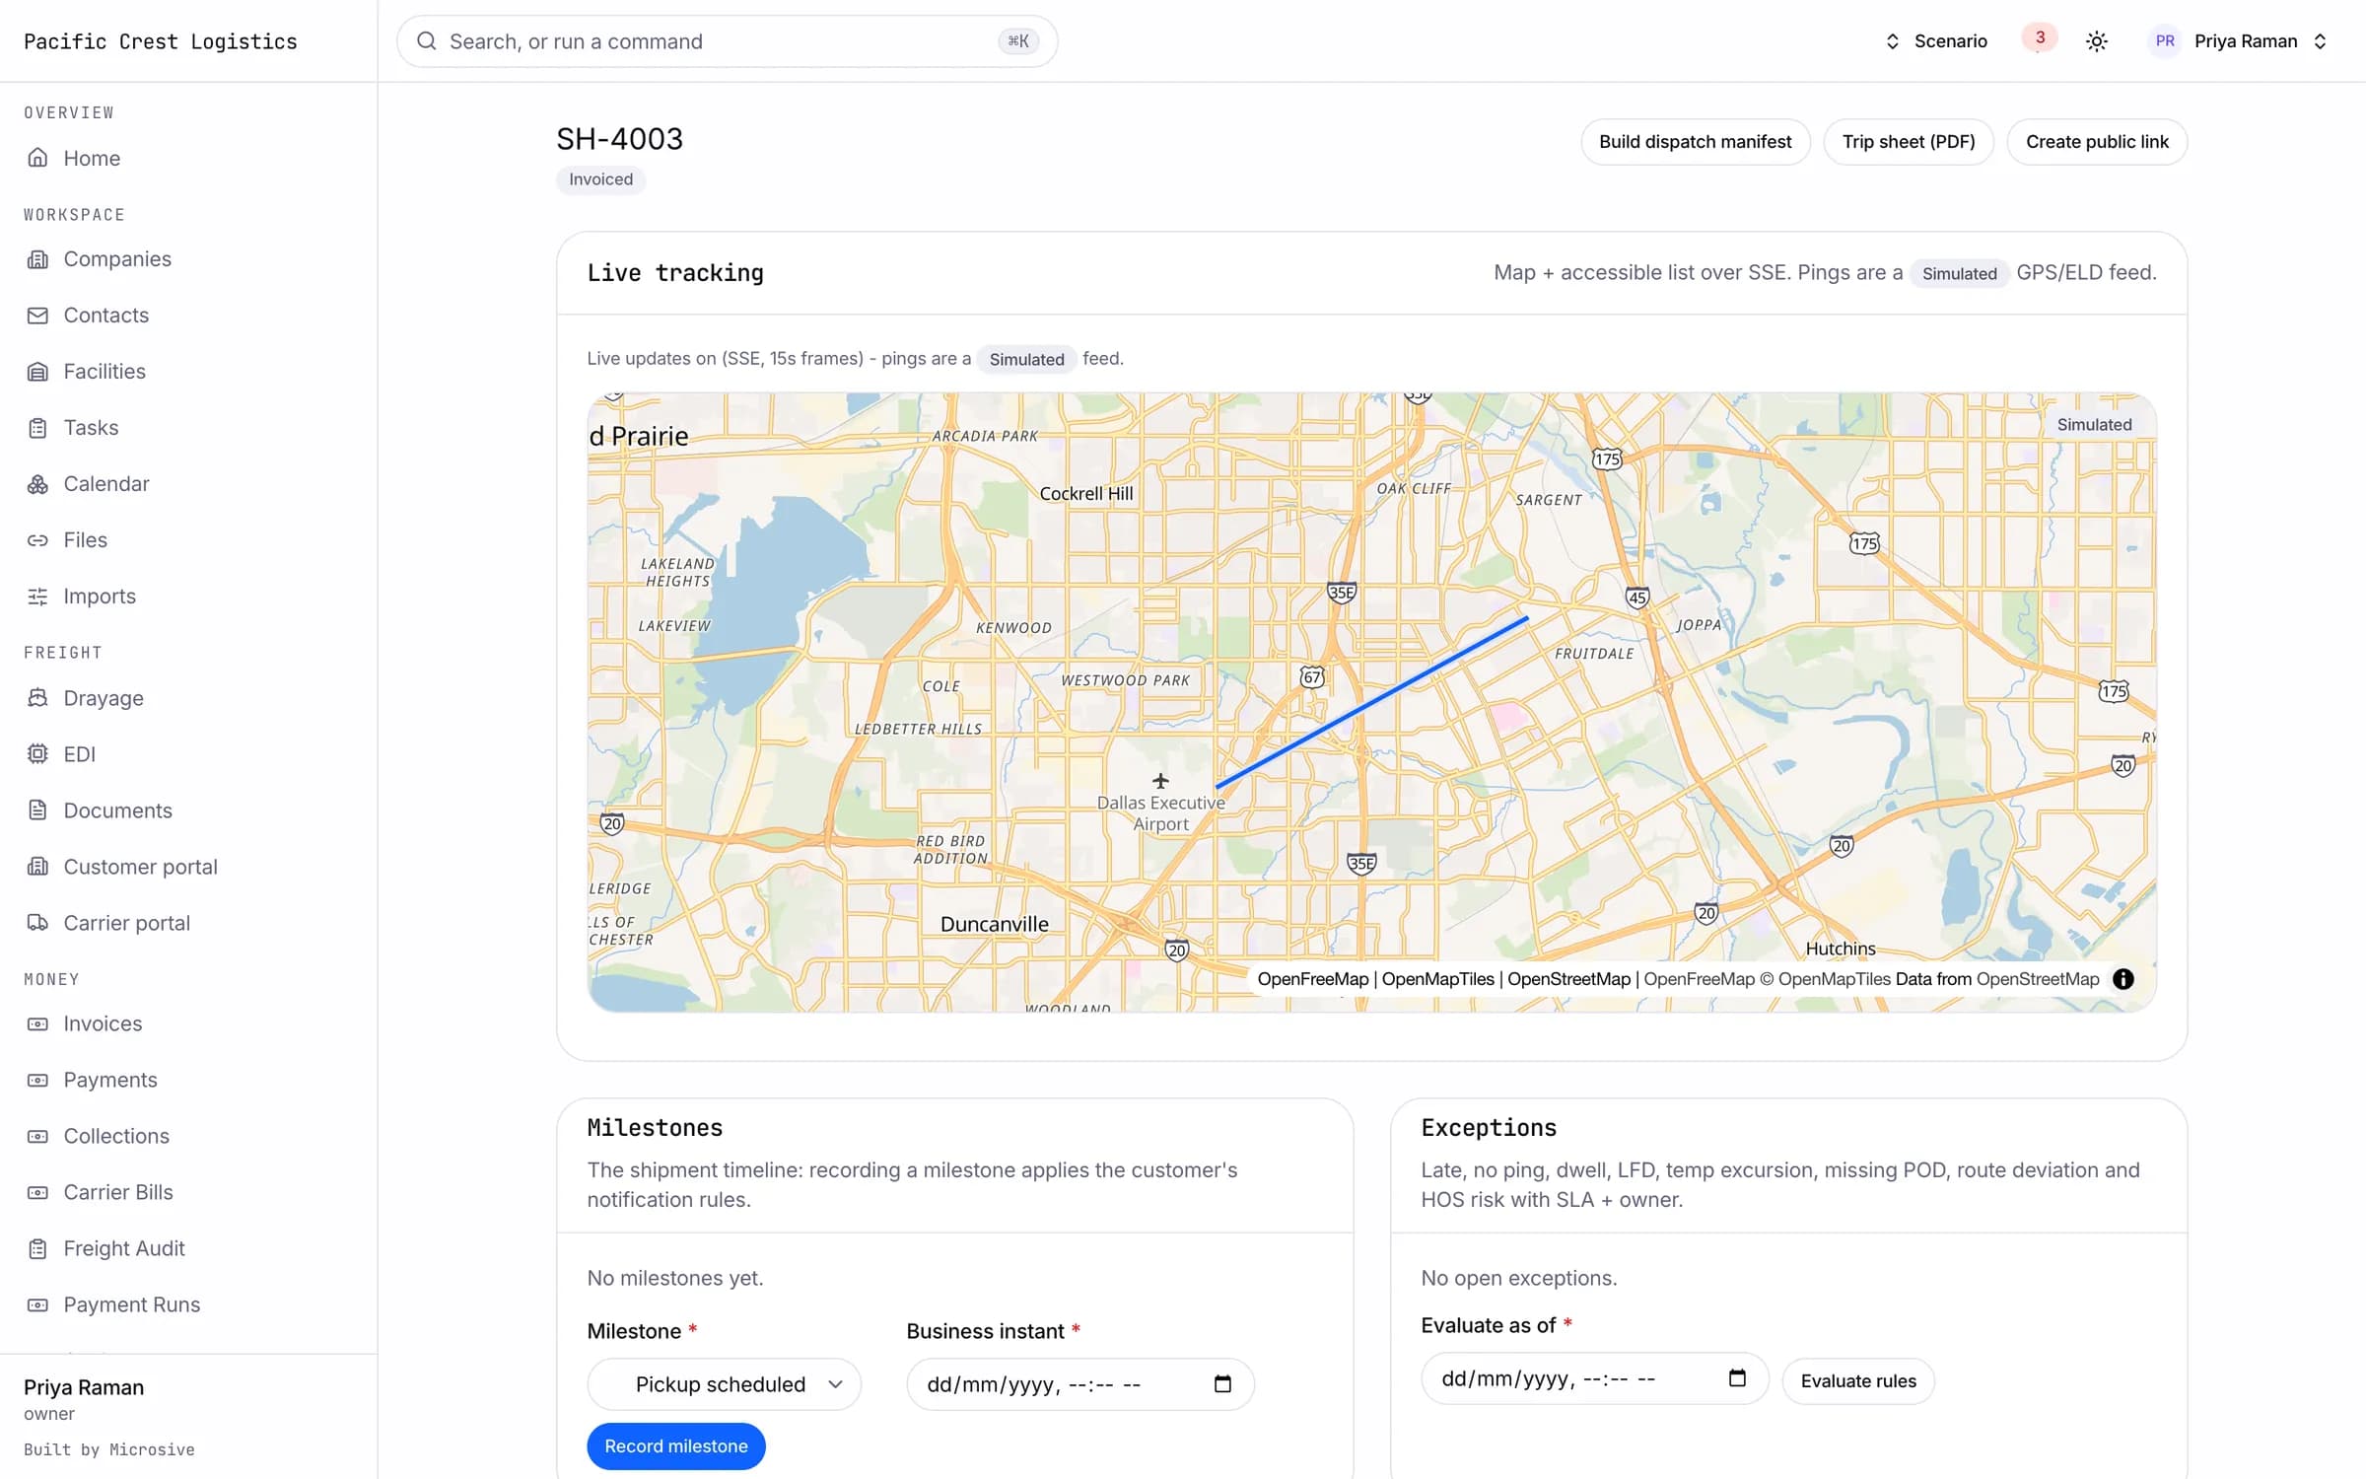Screen dimensions: 2366x1479
Task: Click Evaluate rules button
Action: point(1858,1381)
